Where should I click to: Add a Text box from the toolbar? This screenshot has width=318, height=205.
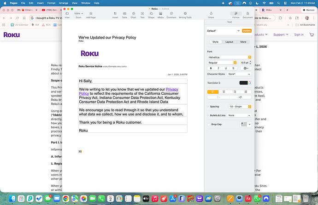click(x=142, y=13)
